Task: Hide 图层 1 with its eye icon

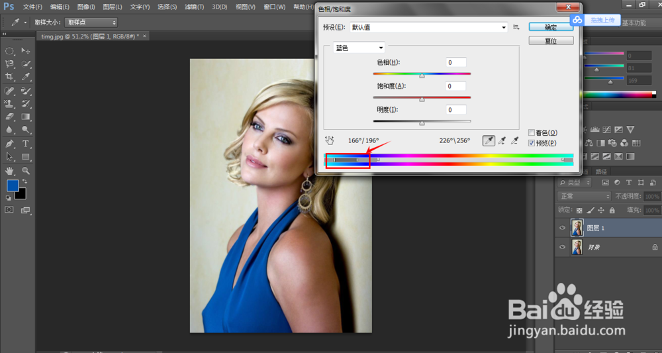Action: pos(562,228)
